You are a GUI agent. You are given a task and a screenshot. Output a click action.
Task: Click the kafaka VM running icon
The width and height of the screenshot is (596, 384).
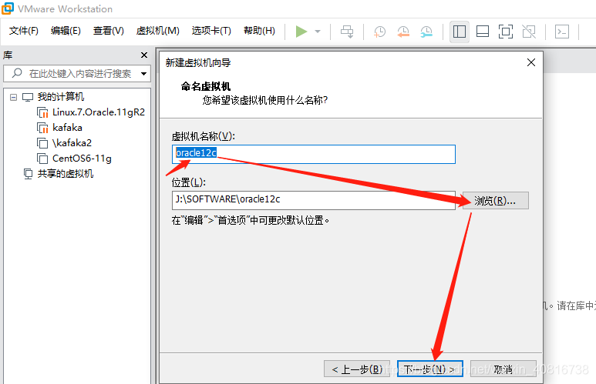(x=42, y=128)
